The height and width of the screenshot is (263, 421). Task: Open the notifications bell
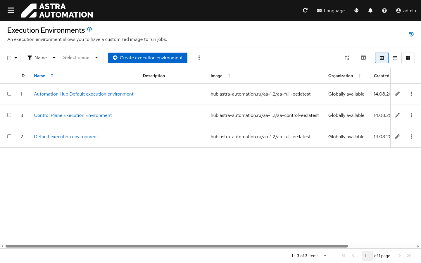coord(370,11)
